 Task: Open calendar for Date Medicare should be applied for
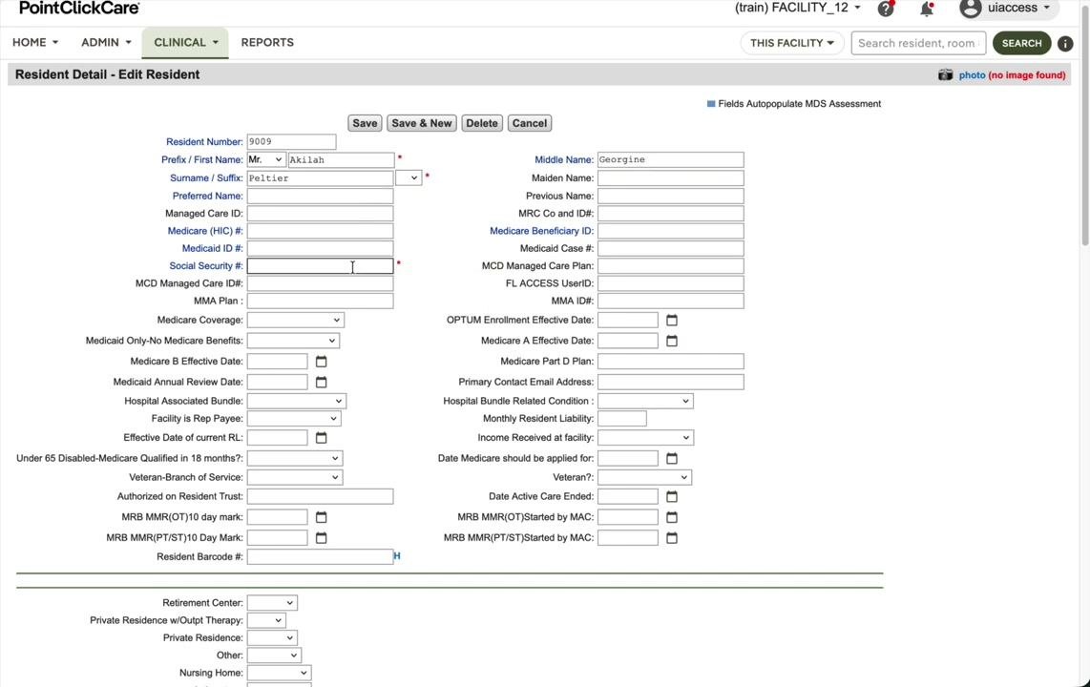pyautogui.click(x=672, y=458)
